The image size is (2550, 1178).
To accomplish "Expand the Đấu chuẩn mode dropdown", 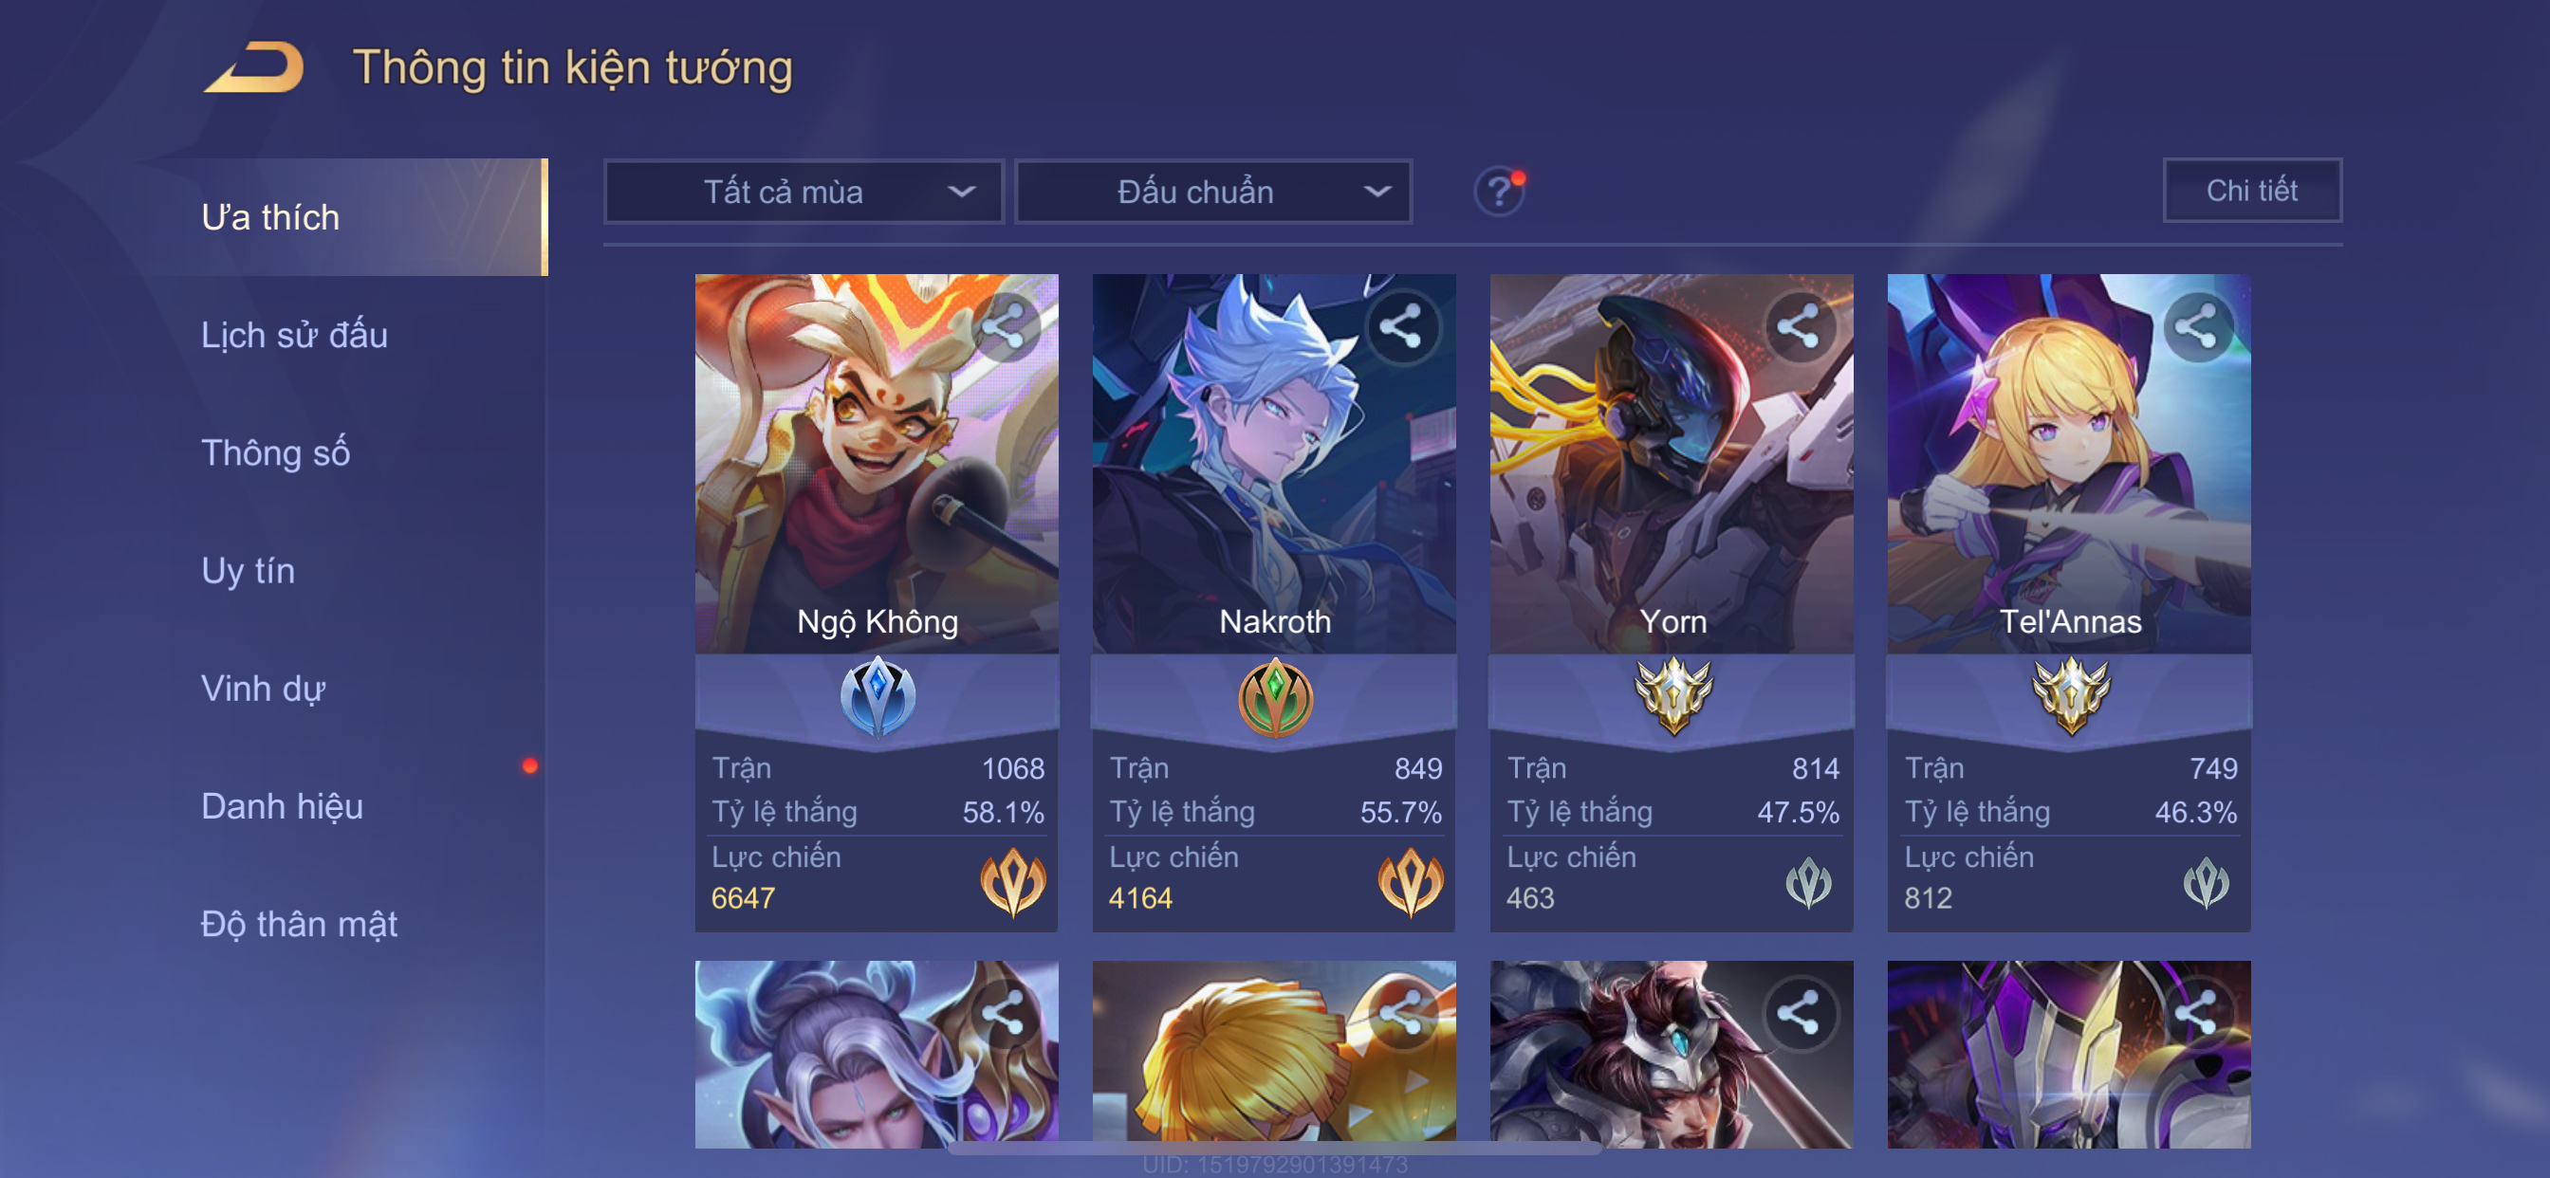I will 1213,191.
